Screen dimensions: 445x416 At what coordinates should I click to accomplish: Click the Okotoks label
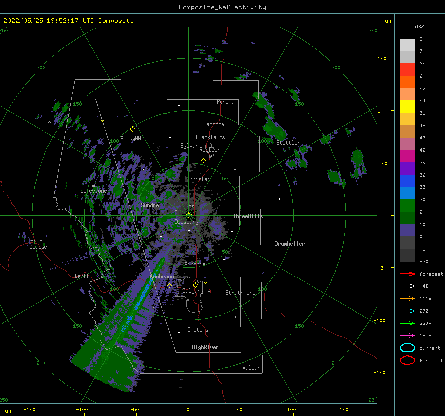(198, 330)
